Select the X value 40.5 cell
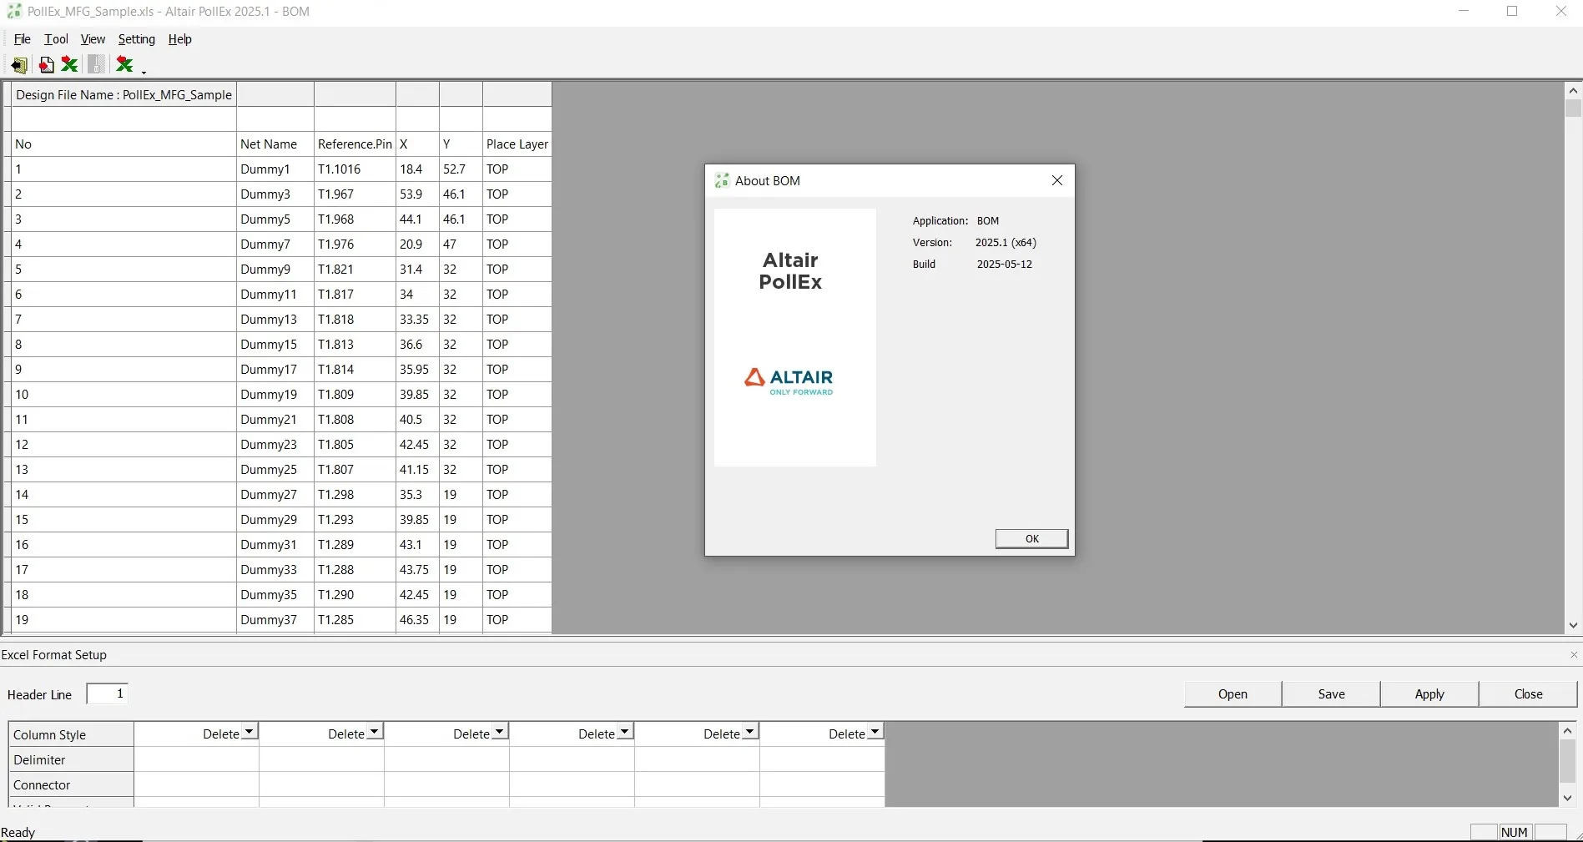The image size is (1583, 842). pyautogui.click(x=417, y=420)
